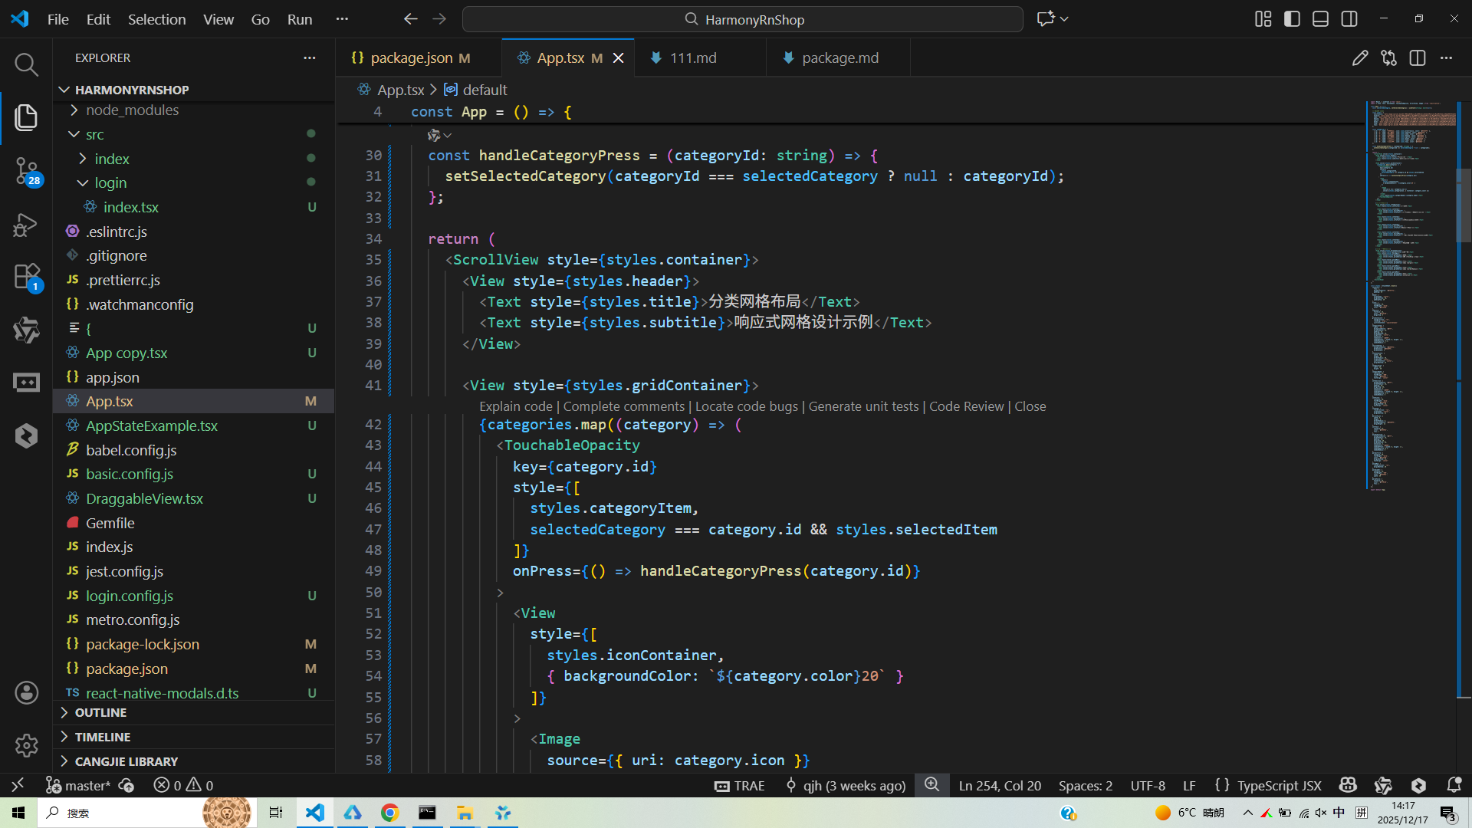Viewport: 1472px width, 828px height.
Task: Collapse the login folder
Action: tap(110, 183)
